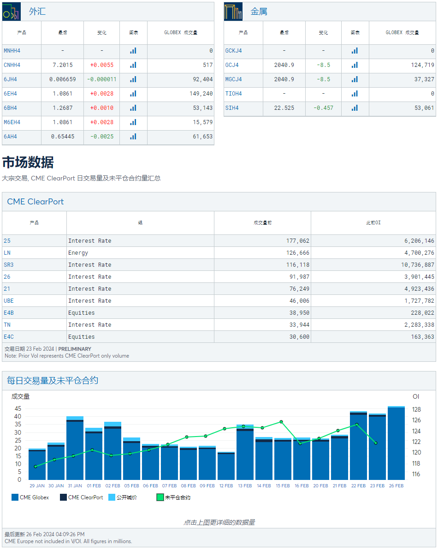438x551 pixels.
Task: Click the 外汇 section icon
Action: click(11, 12)
